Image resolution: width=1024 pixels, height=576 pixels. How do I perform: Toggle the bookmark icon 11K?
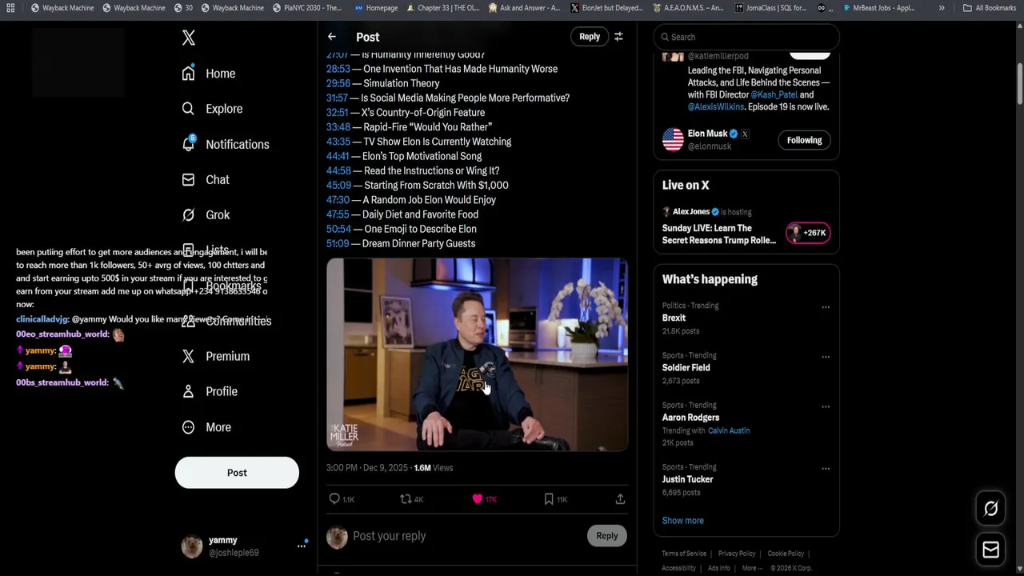point(549,499)
